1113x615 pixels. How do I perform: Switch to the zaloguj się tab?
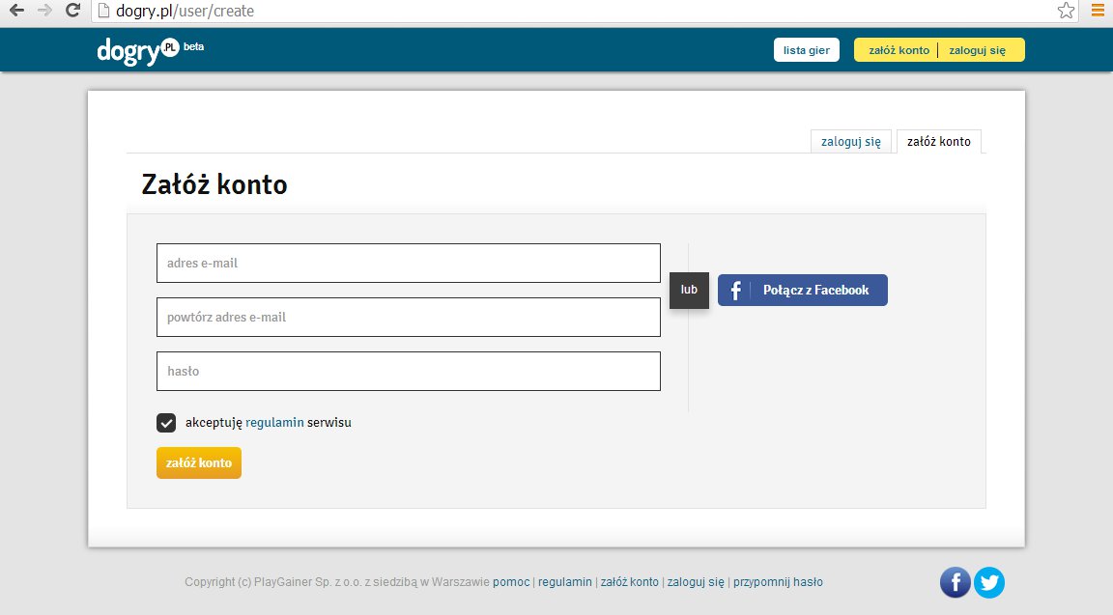point(851,141)
